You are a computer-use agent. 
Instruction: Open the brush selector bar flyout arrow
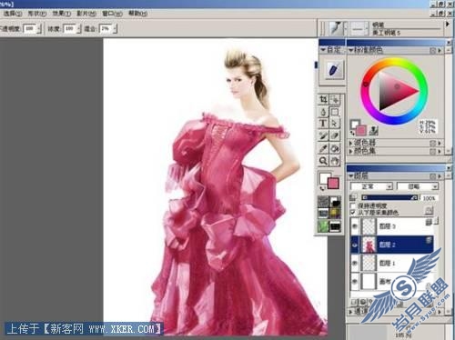point(447,24)
